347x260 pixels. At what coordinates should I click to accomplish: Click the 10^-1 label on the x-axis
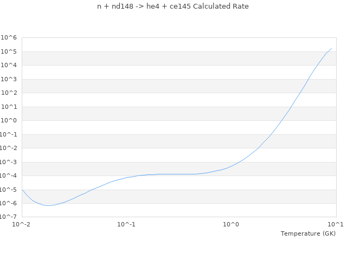(x=126, y=224)
